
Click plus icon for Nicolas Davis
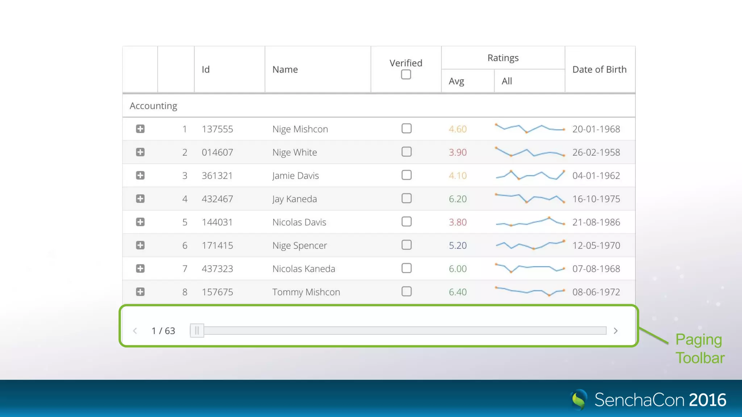140,222
